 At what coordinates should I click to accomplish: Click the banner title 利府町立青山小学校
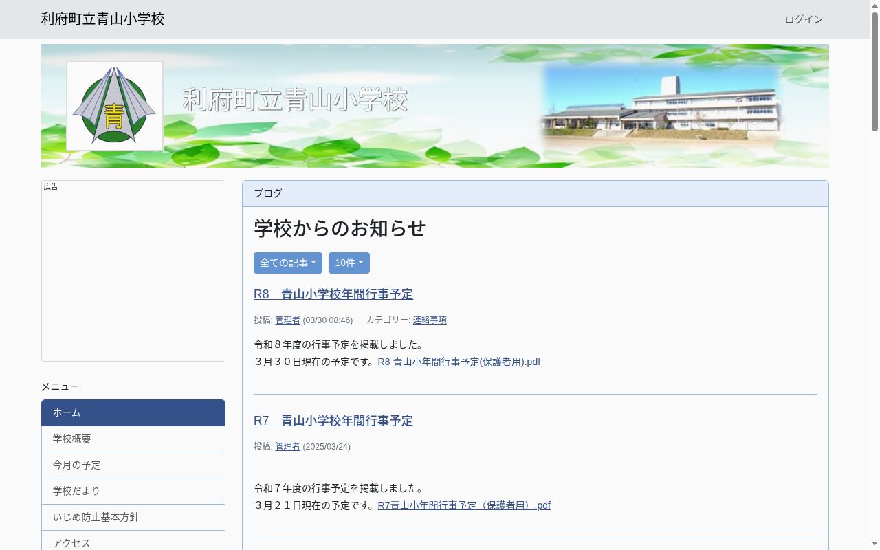point(295,100)
